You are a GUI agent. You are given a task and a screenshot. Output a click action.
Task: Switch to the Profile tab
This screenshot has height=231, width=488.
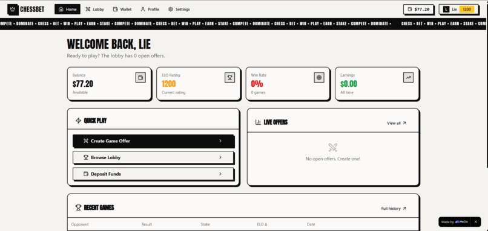[150, 9]
